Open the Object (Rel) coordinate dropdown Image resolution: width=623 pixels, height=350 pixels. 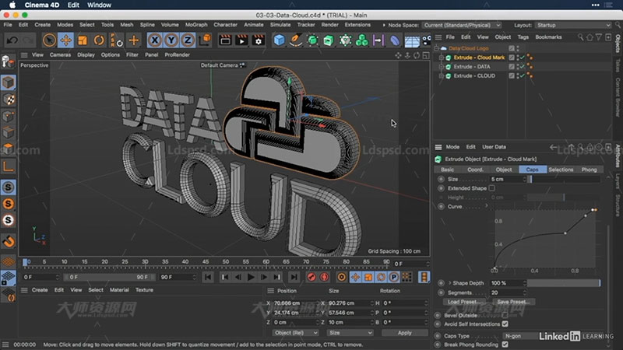pos(296,333)
